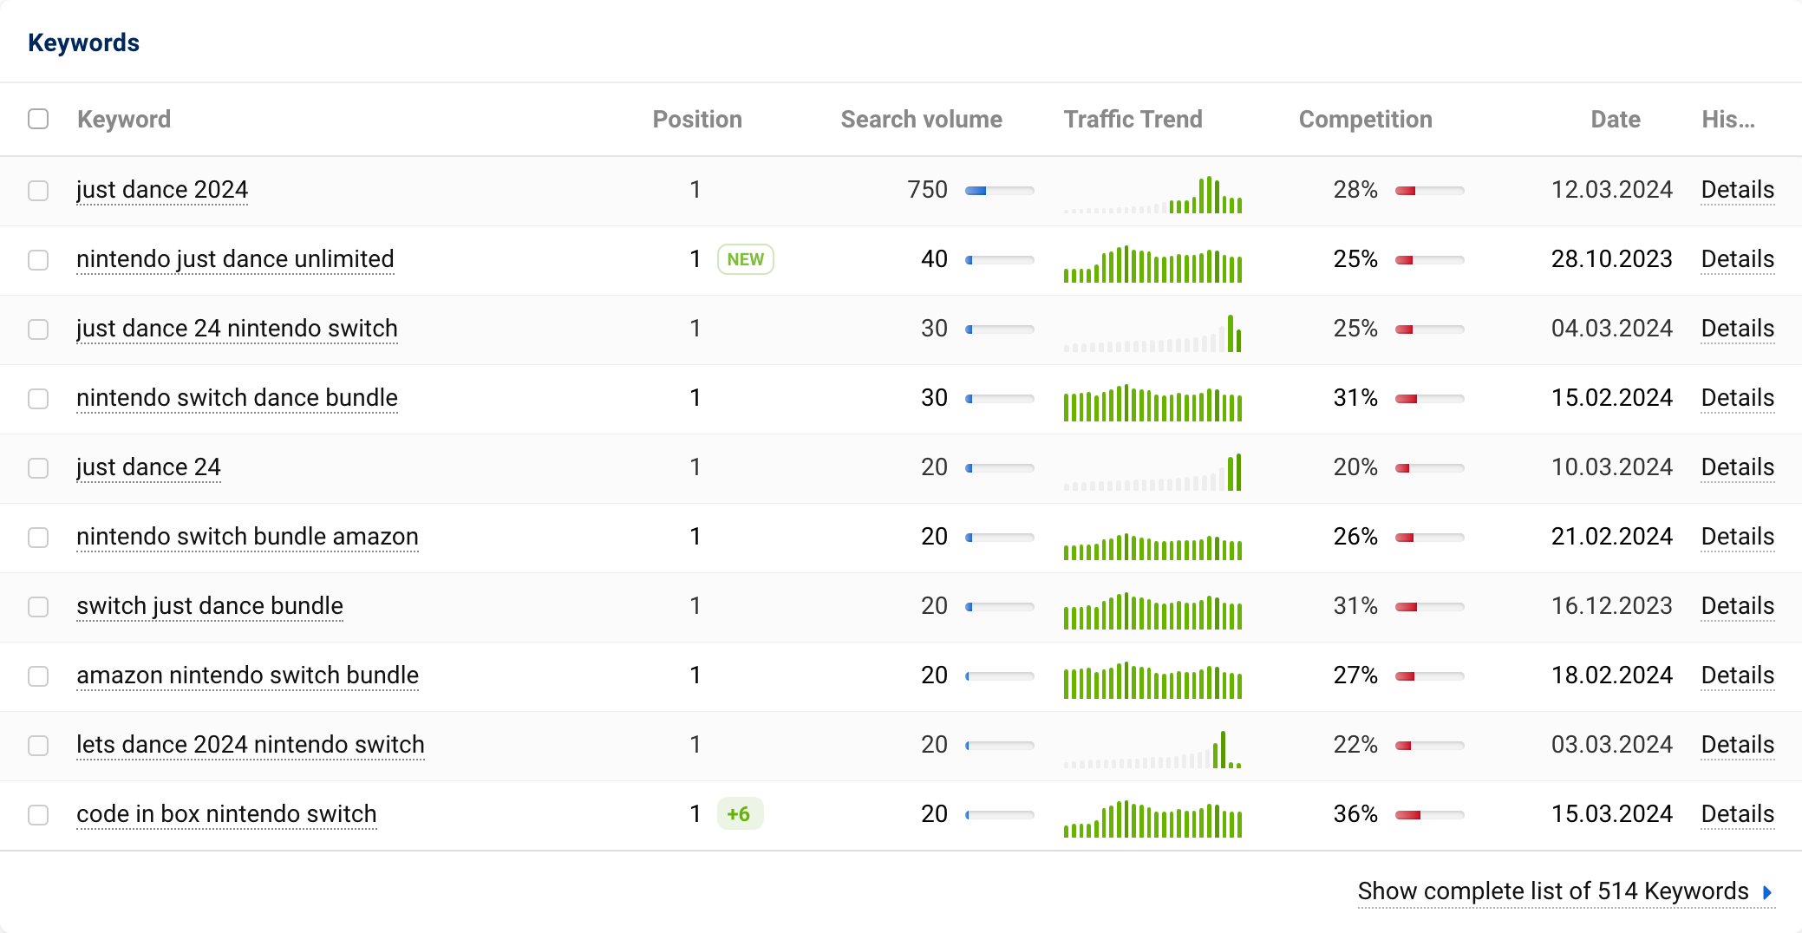
Task: Check the switch just dance bundle box
Action: click(x=38, y=606)
